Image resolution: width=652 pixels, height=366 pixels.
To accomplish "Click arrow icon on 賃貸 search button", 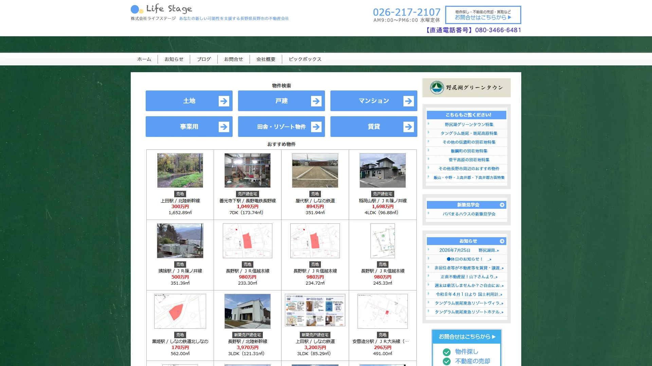I will (x=409, y=127).
